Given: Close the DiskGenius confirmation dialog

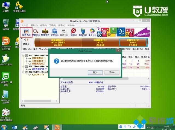Looking at the screenshot, I should point(118,51).
